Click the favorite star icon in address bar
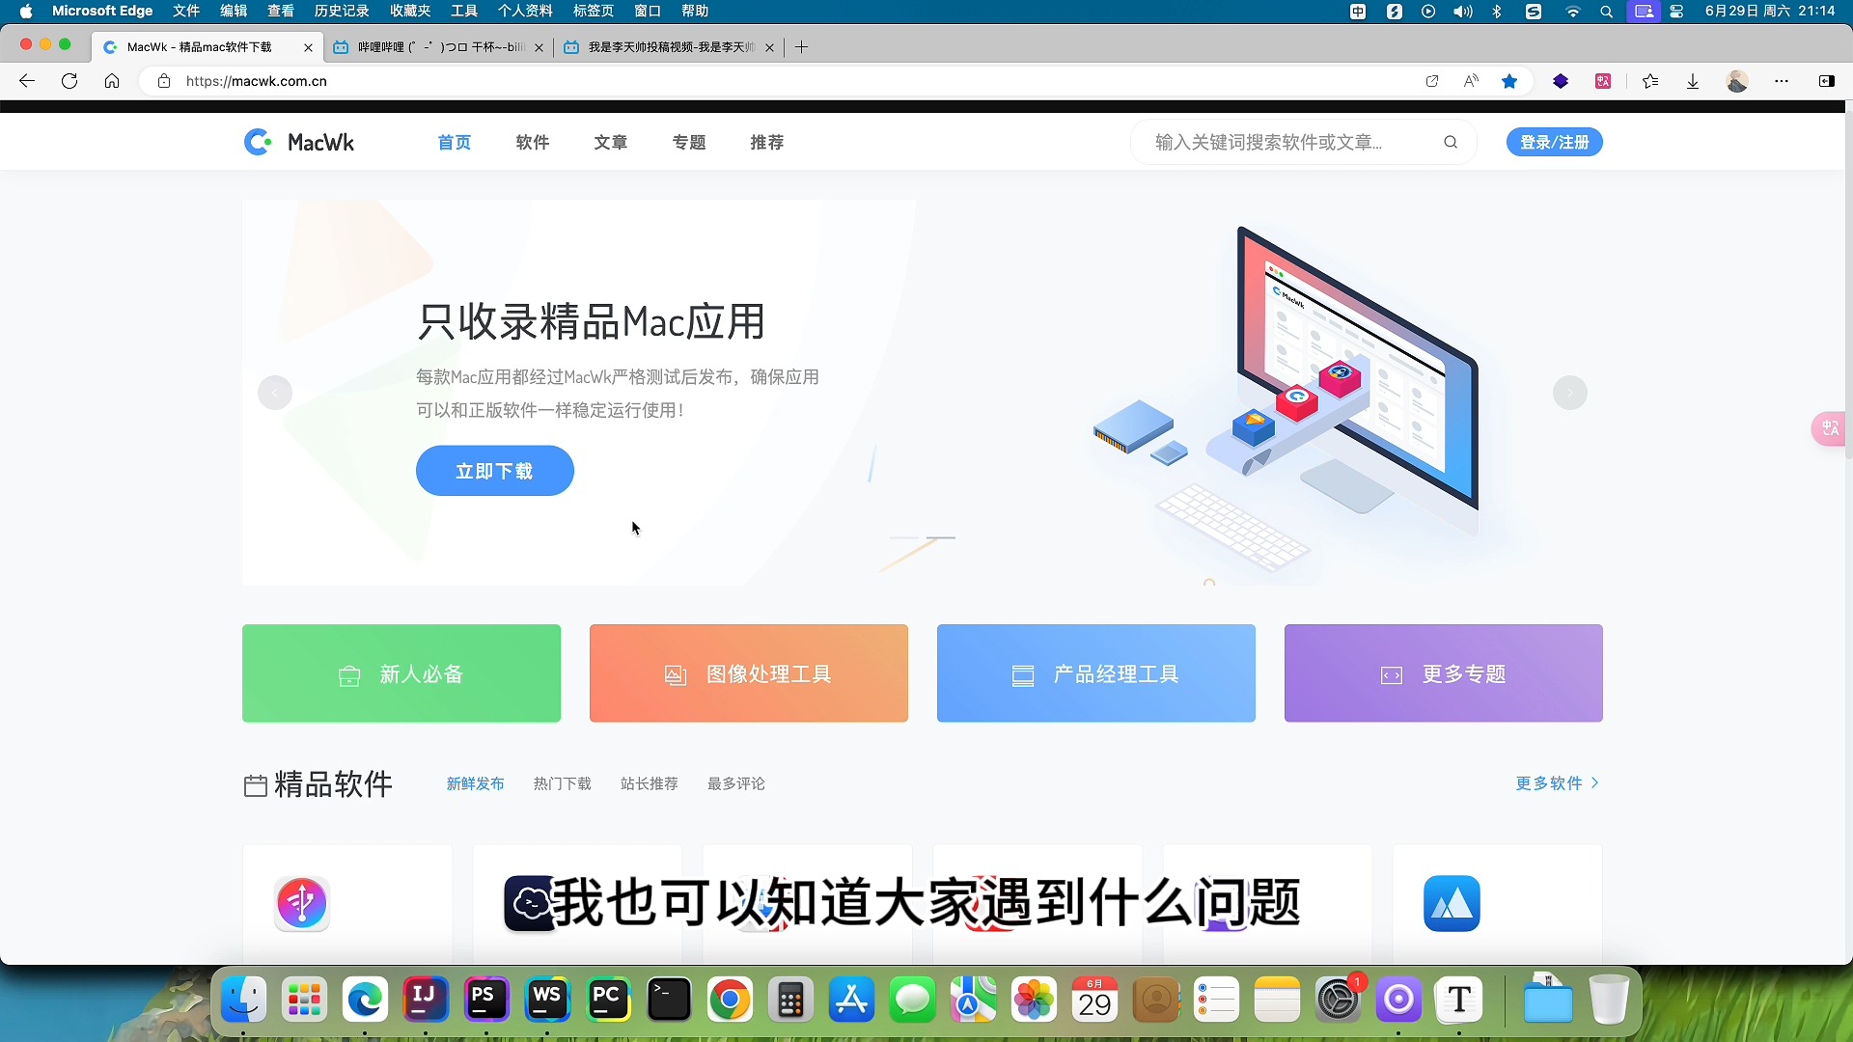This screenshot has width=1853, height=1042. point(1509,81)
